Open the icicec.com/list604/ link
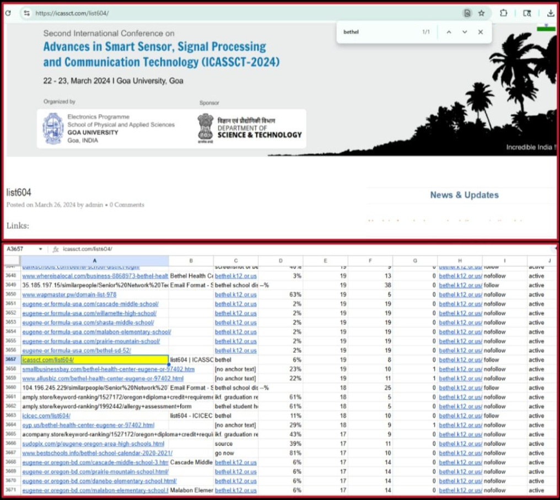560x500 pixels. click(x=46, y=416)
